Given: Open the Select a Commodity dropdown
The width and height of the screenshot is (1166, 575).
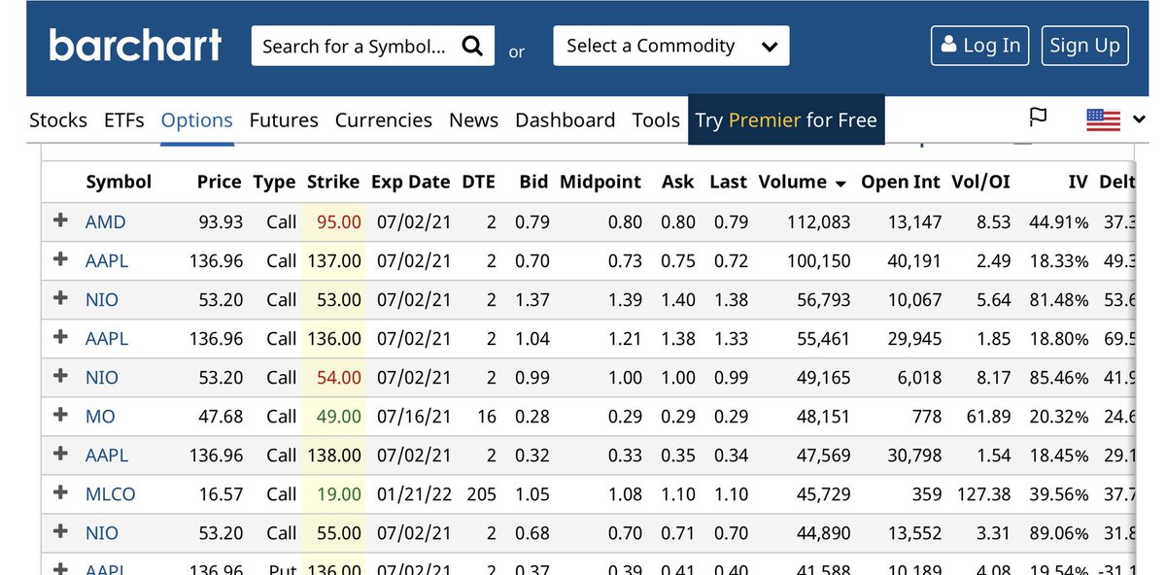Looking at the screenshot, I should [671, 46].
